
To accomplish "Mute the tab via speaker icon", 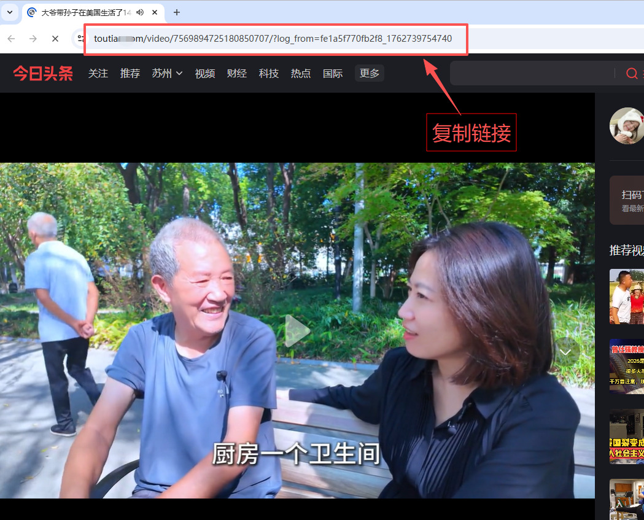I will point(140,12).
